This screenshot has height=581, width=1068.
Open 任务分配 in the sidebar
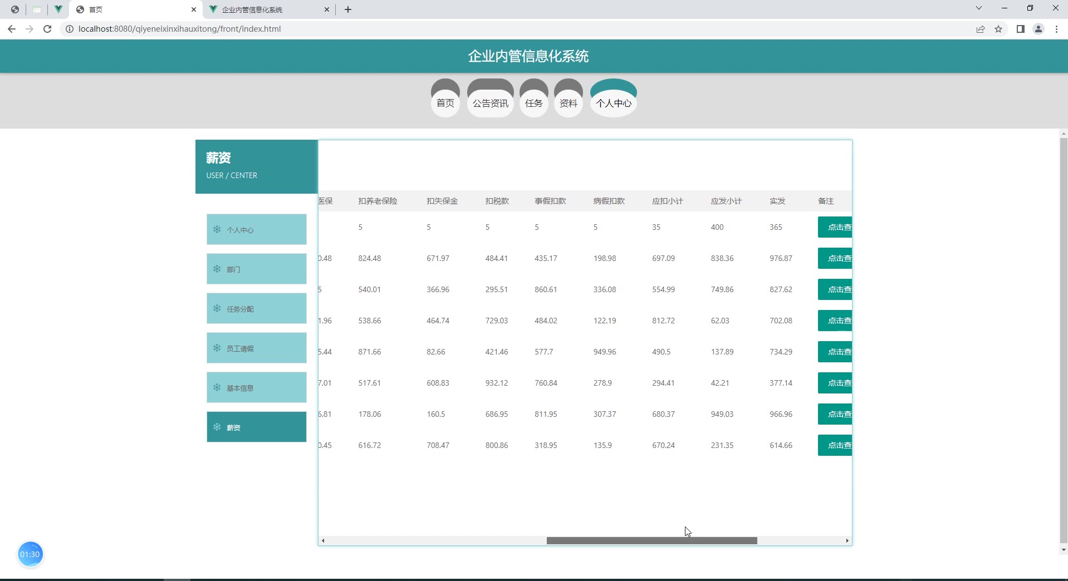click(257, 309)
